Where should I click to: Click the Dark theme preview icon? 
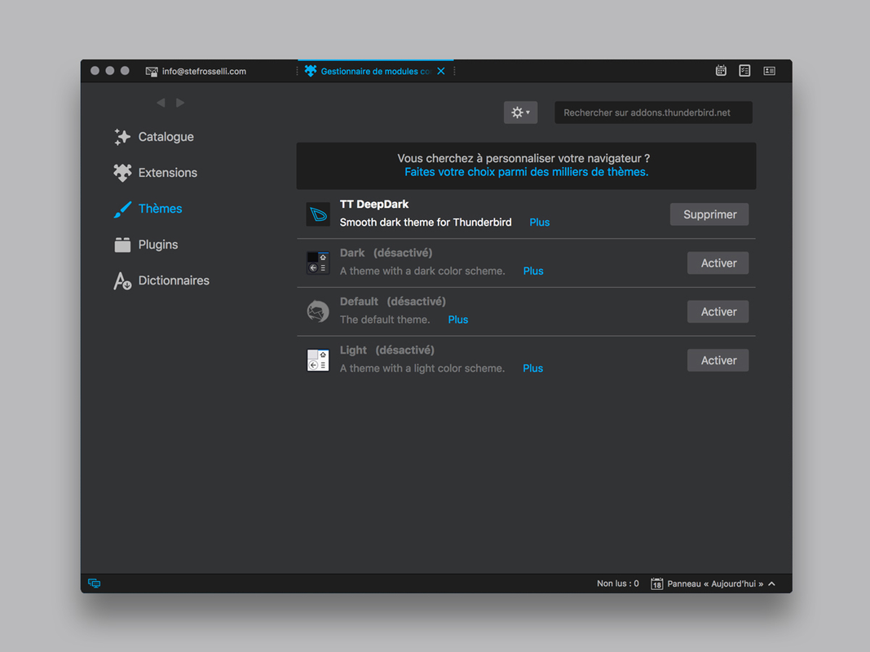click(x=318, y=262)
